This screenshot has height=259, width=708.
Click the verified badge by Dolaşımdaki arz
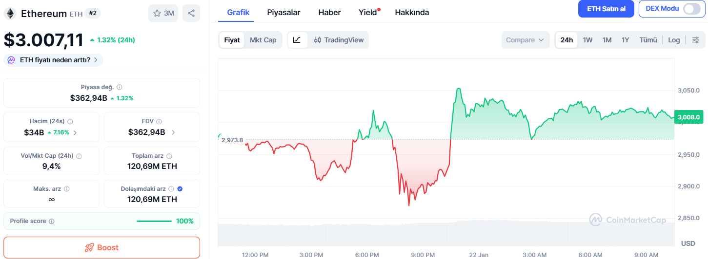point(180,189)
